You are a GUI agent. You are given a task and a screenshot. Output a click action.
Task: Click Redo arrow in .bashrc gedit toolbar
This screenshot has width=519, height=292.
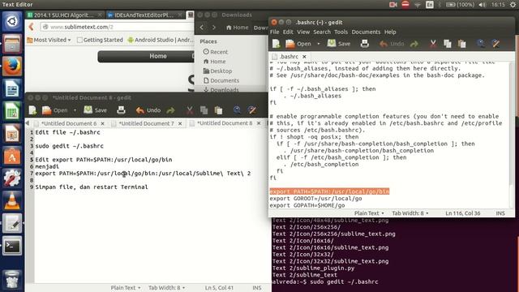point(414,44)
